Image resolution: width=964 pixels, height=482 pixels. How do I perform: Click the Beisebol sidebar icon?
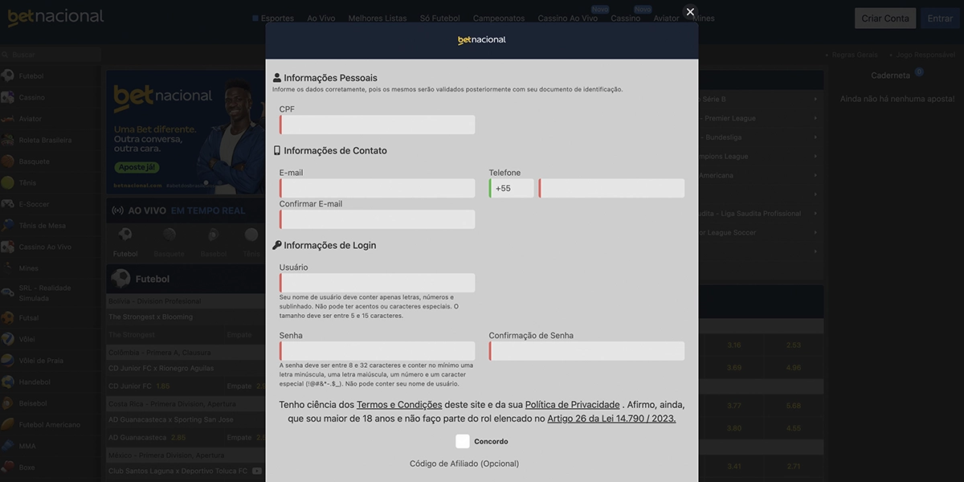point(8,403)
